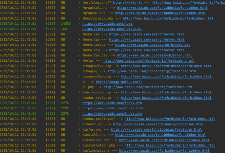Click the /images/c99.php path text

pyautogui.click(x=97, y=66)
